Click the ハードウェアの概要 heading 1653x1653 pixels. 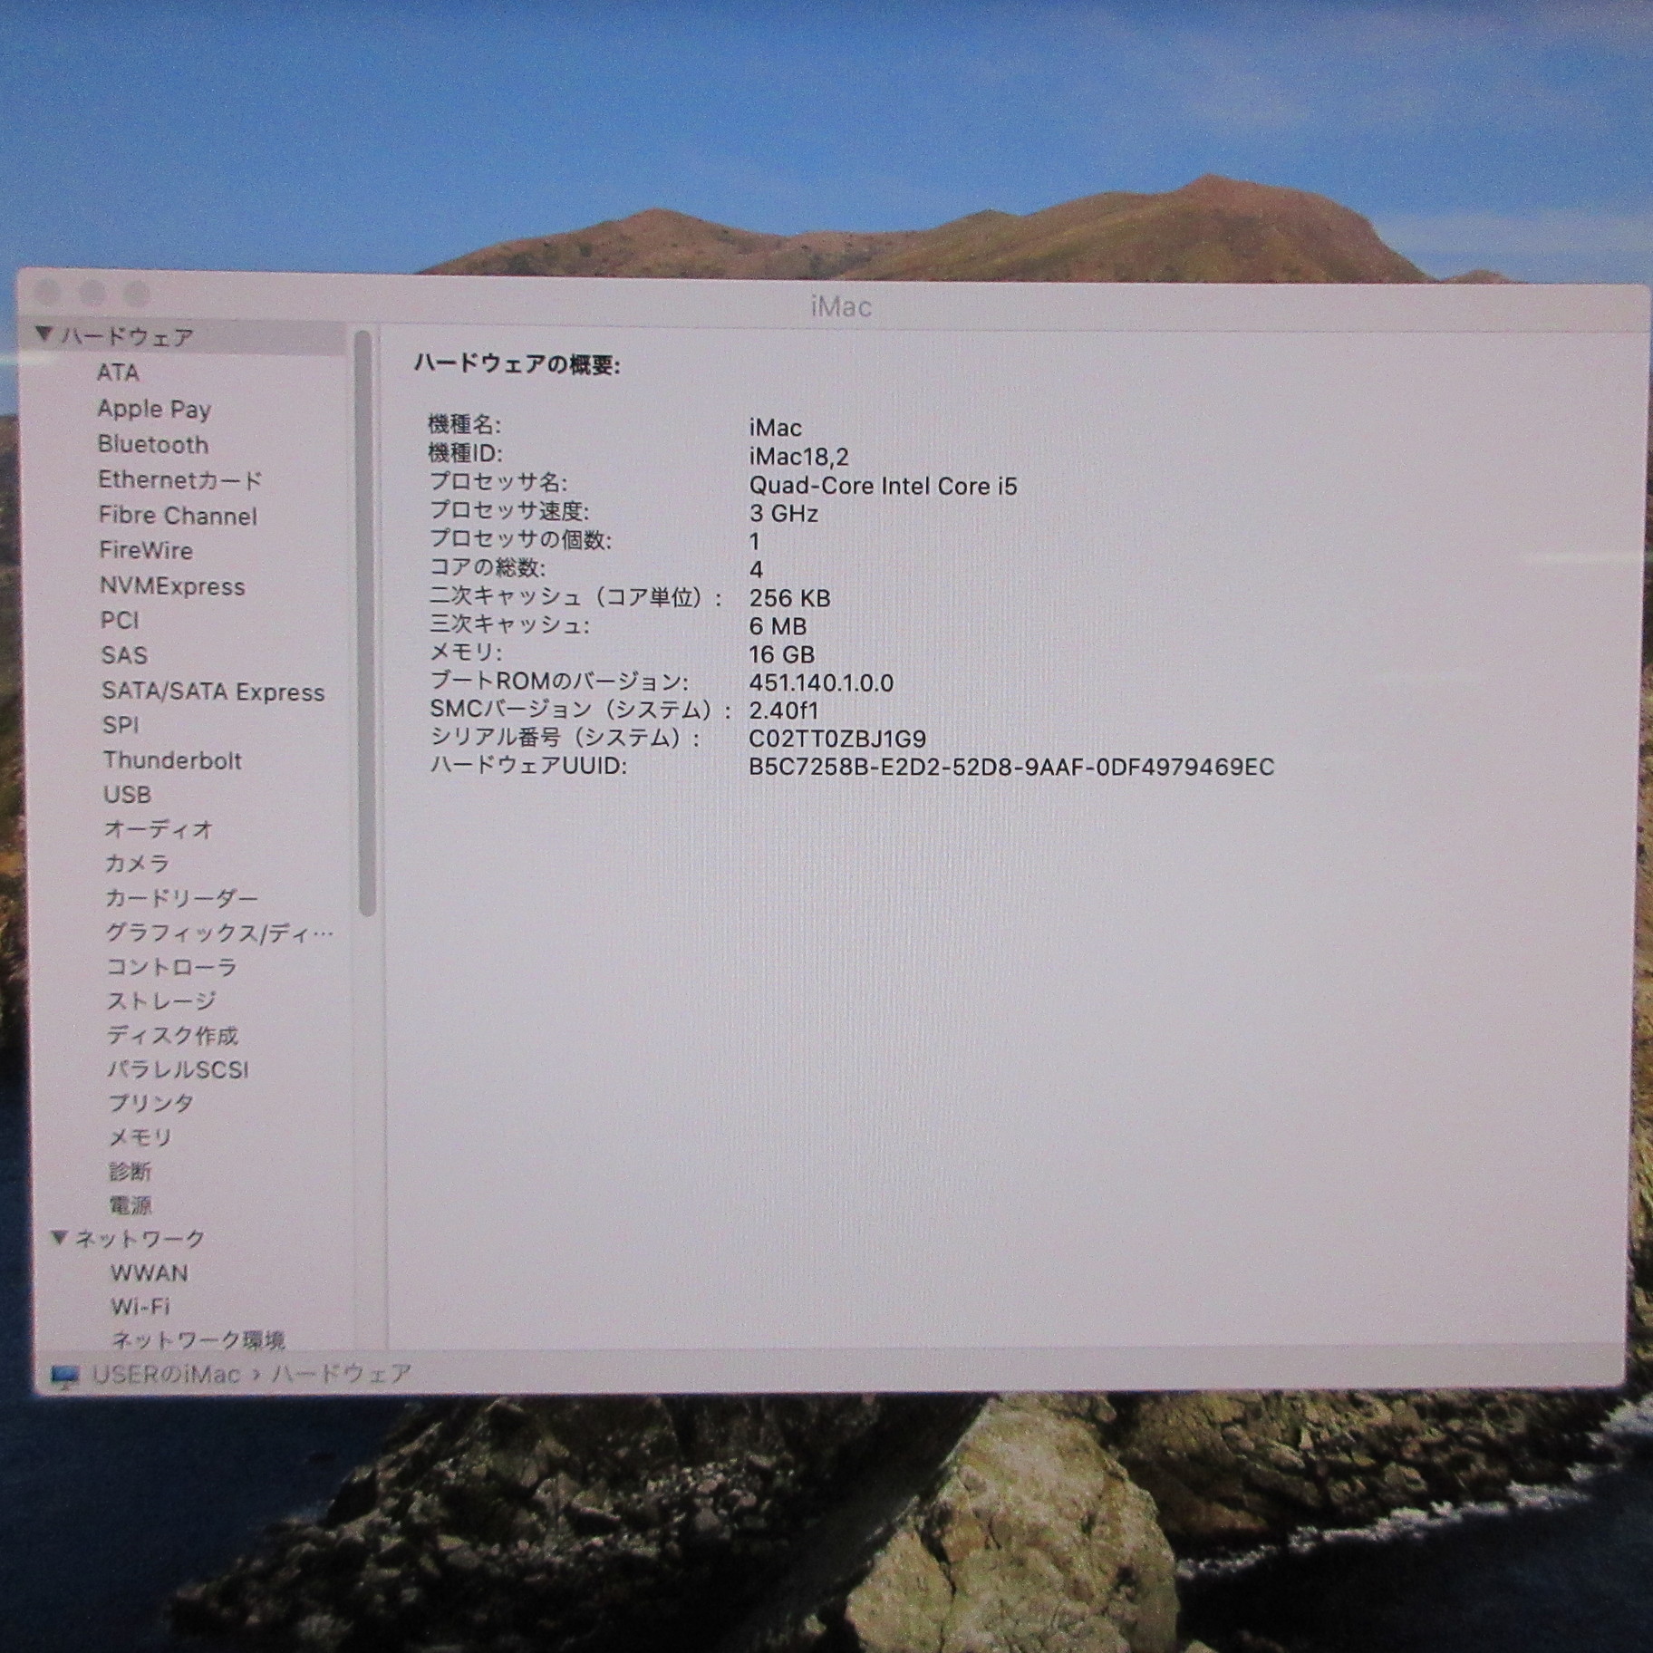[517, 364]
